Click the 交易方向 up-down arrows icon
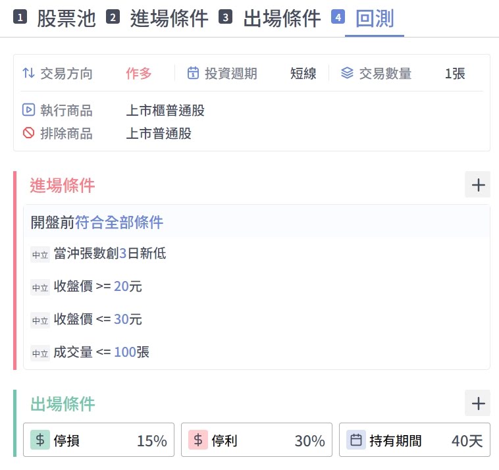The height and width of the screenshot is (470, 499). 28,73
